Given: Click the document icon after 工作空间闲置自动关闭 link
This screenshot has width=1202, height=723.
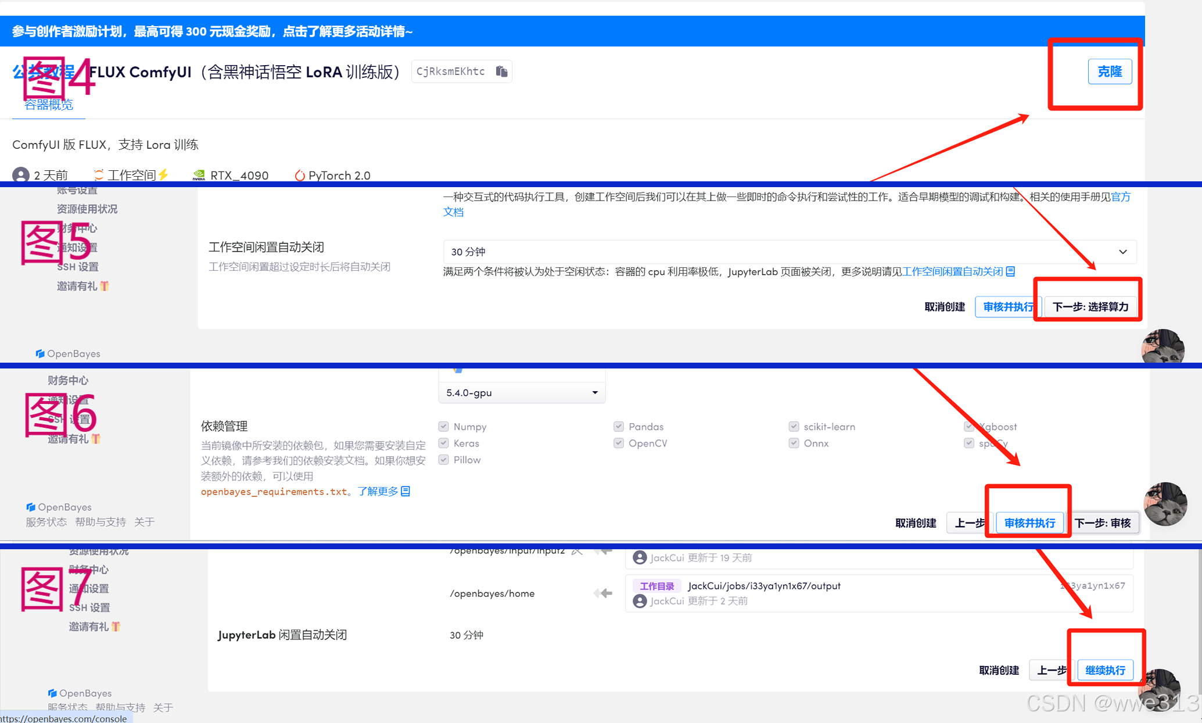Looking at the screenshot, I should point(1011,271).
